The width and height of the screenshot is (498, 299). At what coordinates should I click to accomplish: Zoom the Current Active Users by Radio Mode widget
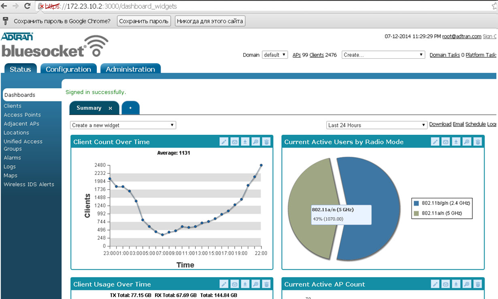467,142
